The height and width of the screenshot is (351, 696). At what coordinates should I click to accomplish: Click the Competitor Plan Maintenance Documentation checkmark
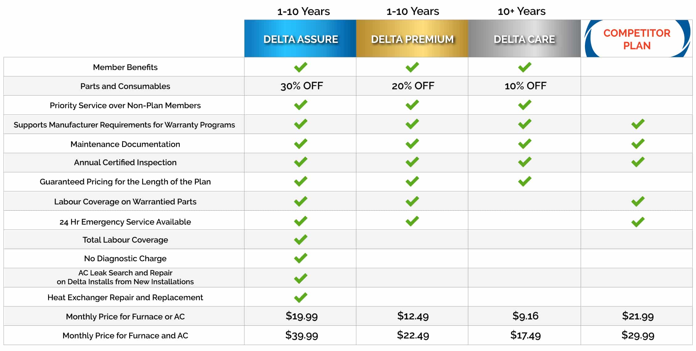click(x=638, y=143)
